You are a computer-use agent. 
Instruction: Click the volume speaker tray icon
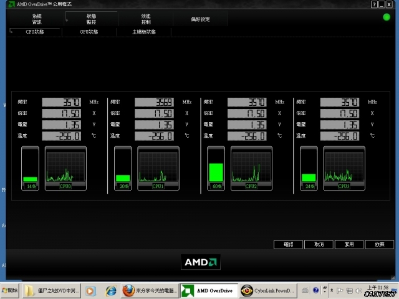pos(359,291)
